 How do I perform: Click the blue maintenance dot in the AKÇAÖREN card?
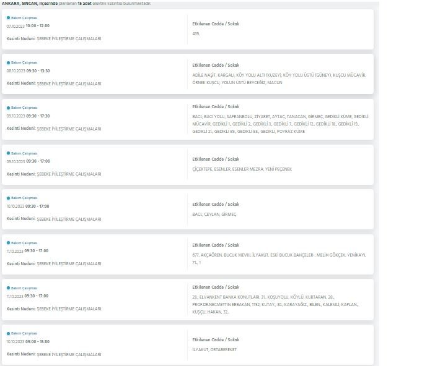(8, 243)
